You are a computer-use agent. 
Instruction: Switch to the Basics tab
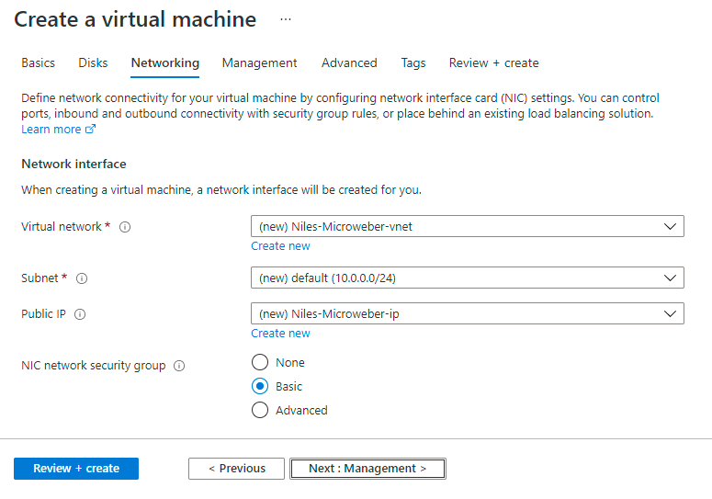38,63
